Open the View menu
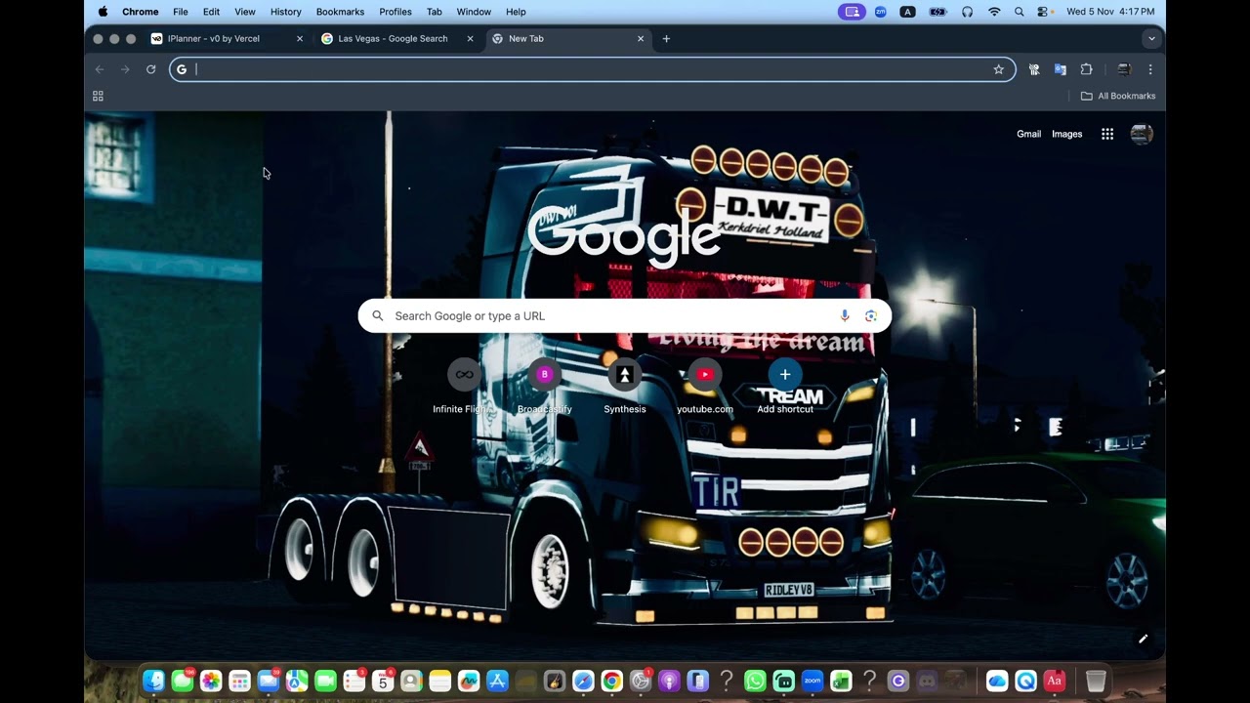This screenshot has width=1250, height=703. [x=245, y=12]
